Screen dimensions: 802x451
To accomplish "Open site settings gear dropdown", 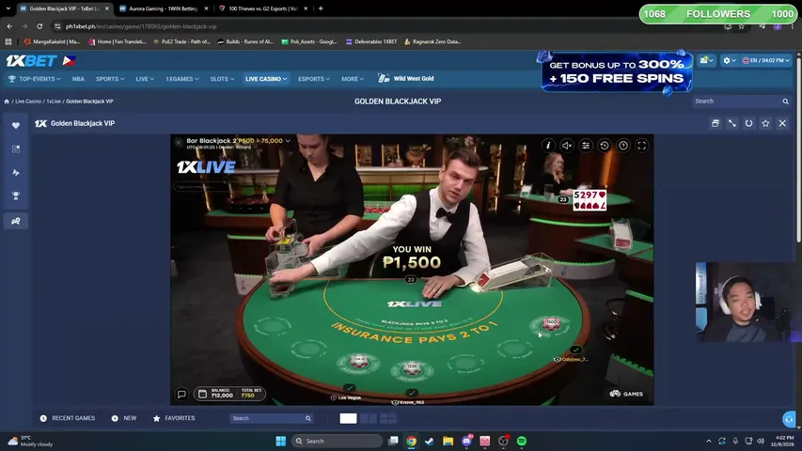I will (729, 60).
